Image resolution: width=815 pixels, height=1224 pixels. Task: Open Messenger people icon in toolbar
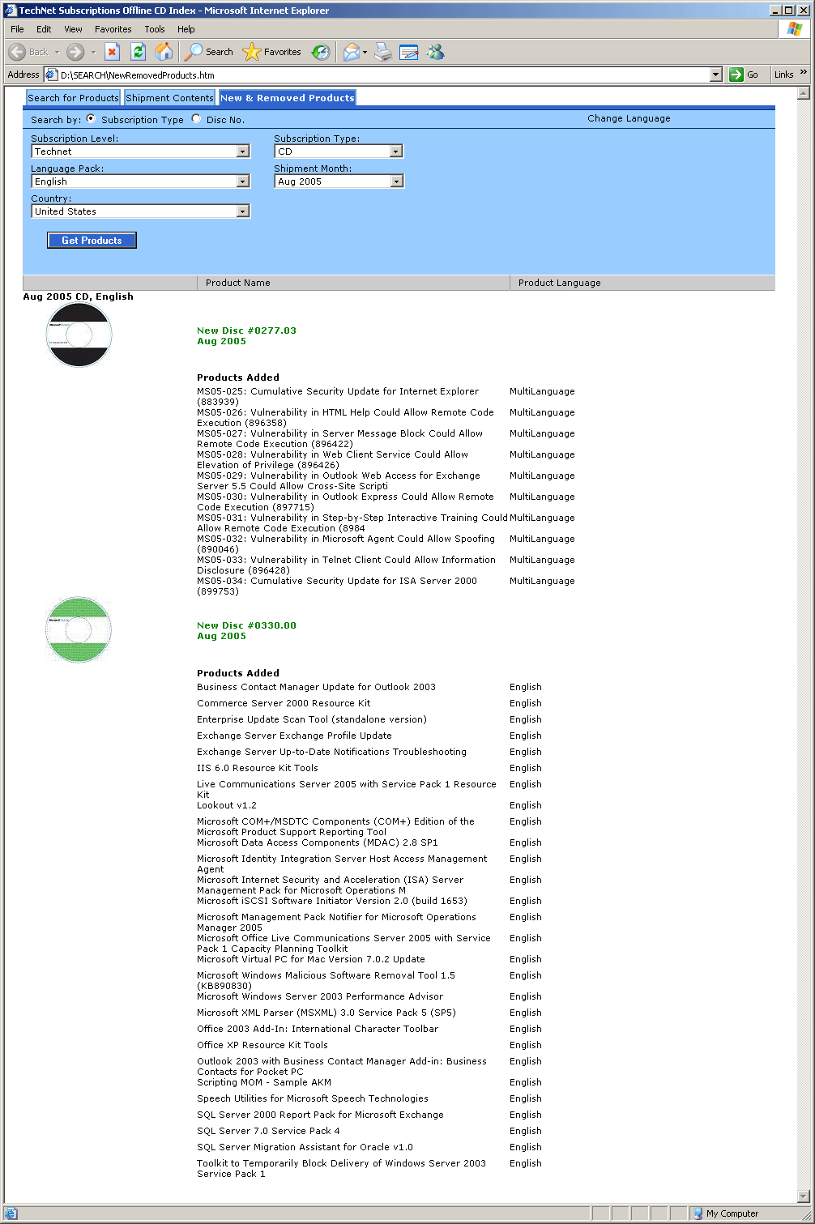tap(436, 52)
